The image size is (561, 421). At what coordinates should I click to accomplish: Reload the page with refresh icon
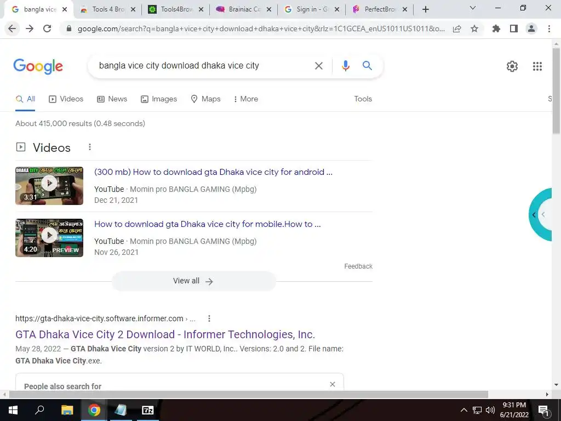(x=47, y=29)
